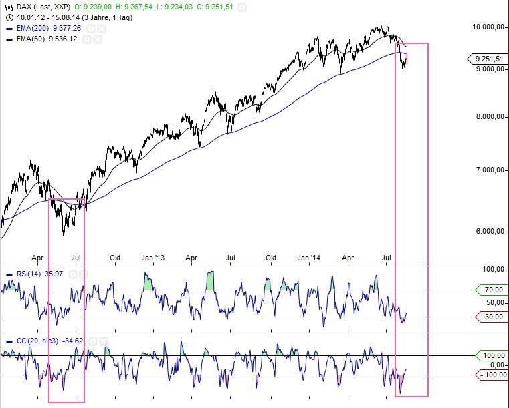Click the EMA(200) 9.377,26 legend label
509x408 pixels.
click(49, 29)
